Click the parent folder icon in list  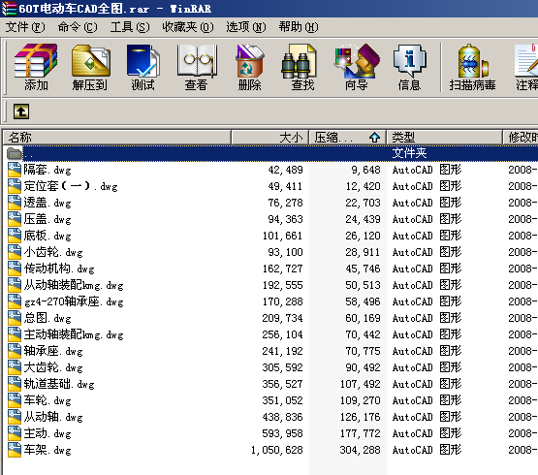pyautogui.click(x=15, y=153)
